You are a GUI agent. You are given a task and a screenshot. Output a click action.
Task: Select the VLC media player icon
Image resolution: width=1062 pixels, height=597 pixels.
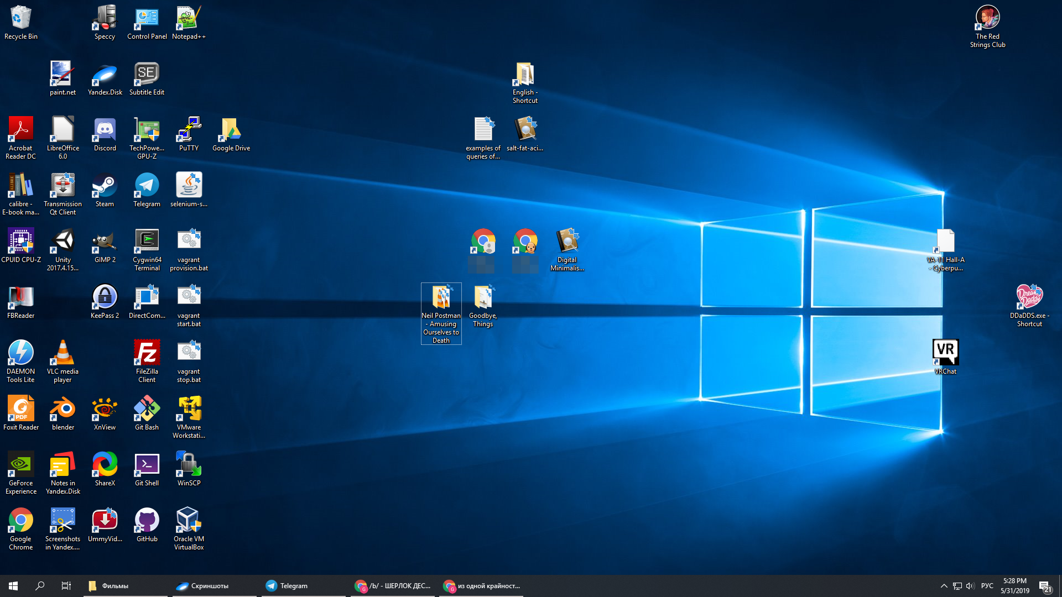[63, 362]
